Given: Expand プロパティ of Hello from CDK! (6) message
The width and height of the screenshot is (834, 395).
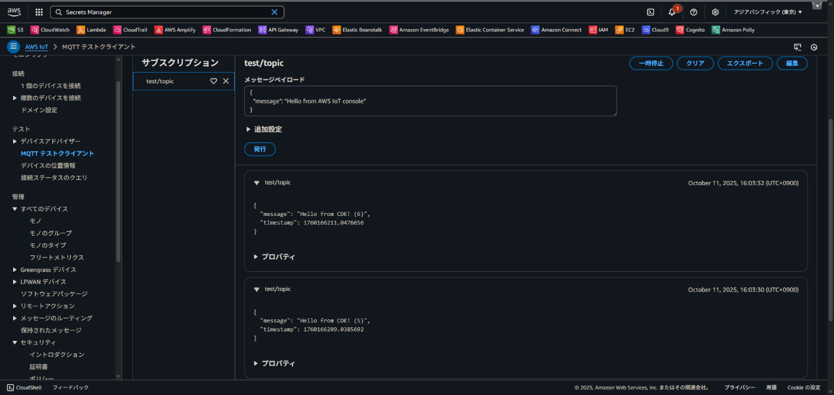Looking at the screenshot, I should coord(274,257).
